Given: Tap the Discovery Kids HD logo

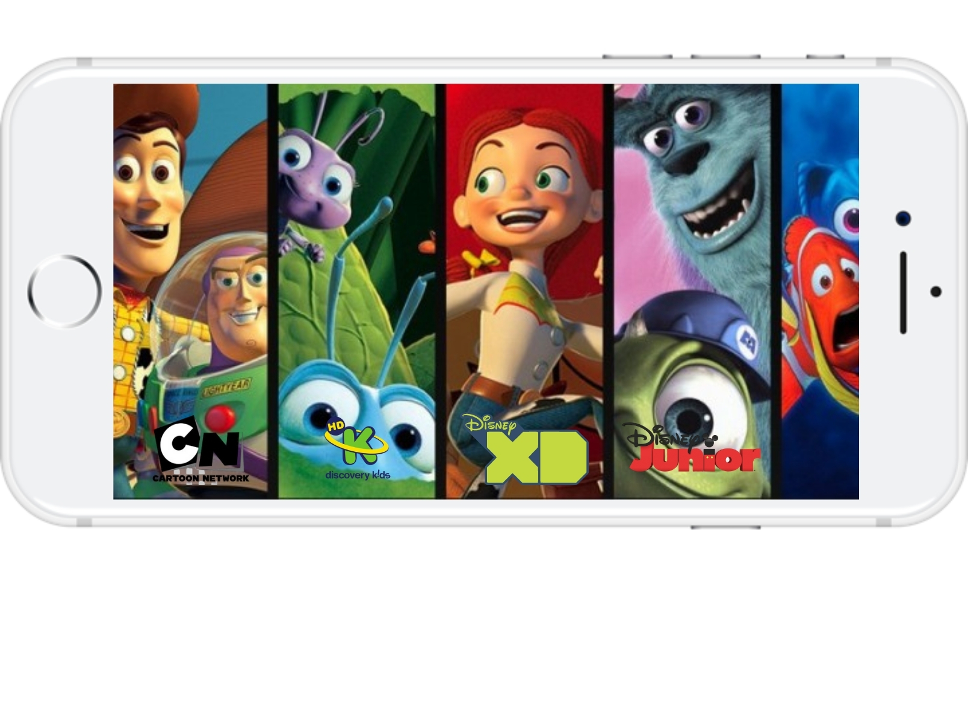Looking at the screenshot, I should [x=357, y=449].
